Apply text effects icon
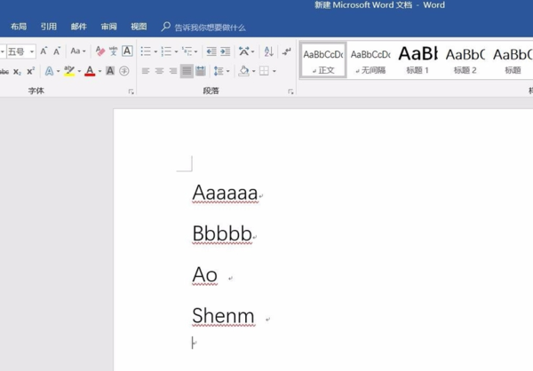 tap(49, 71)
